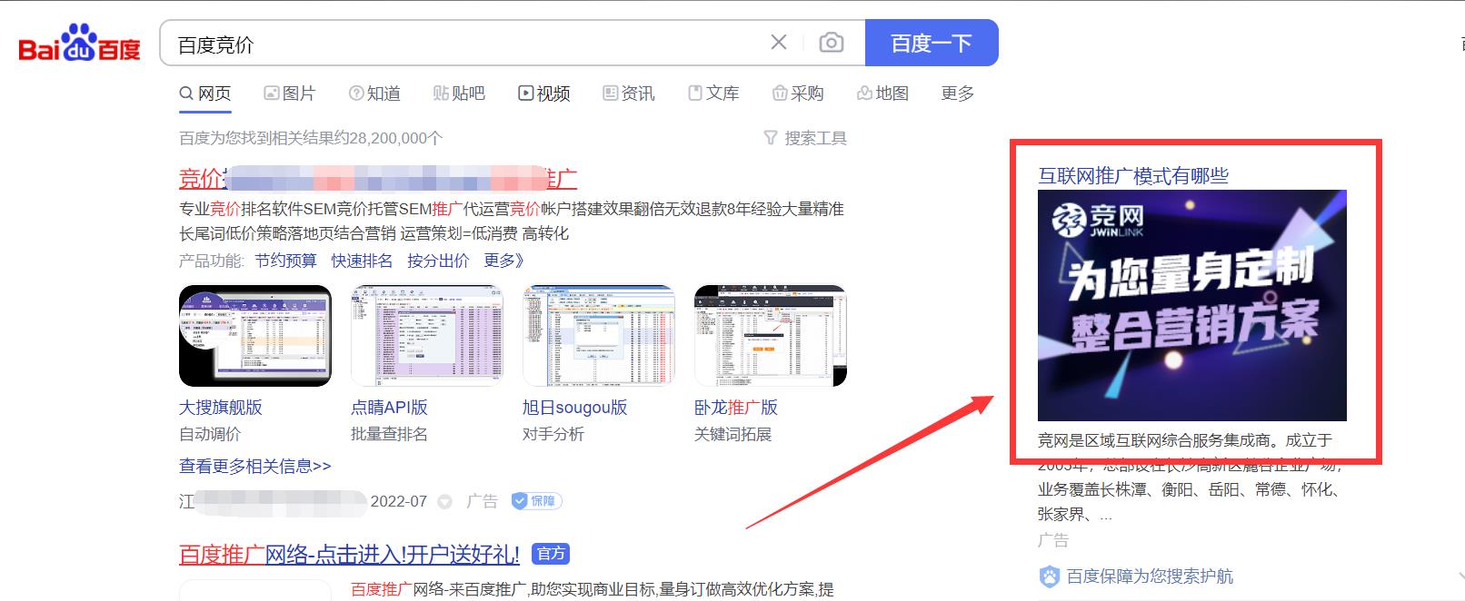Click the 快速排名 link

click(362, 261)
